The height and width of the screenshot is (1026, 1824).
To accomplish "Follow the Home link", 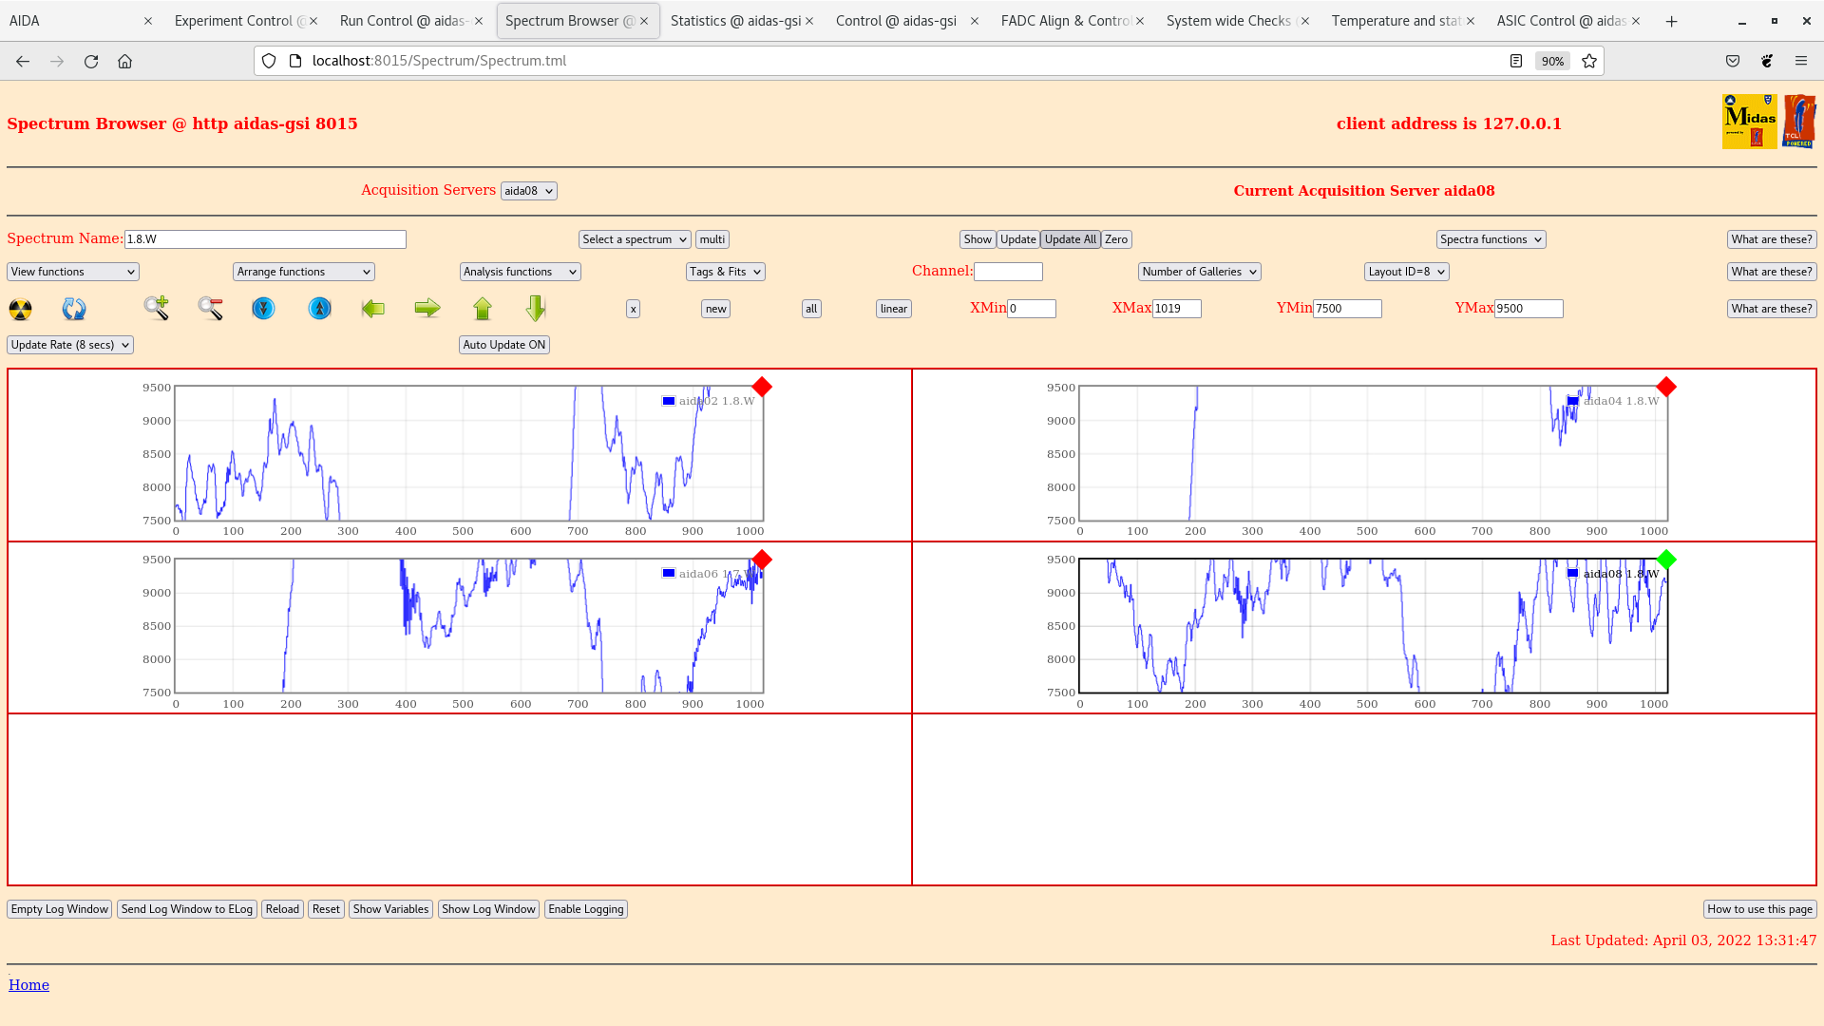I will [x=28, y=985].
